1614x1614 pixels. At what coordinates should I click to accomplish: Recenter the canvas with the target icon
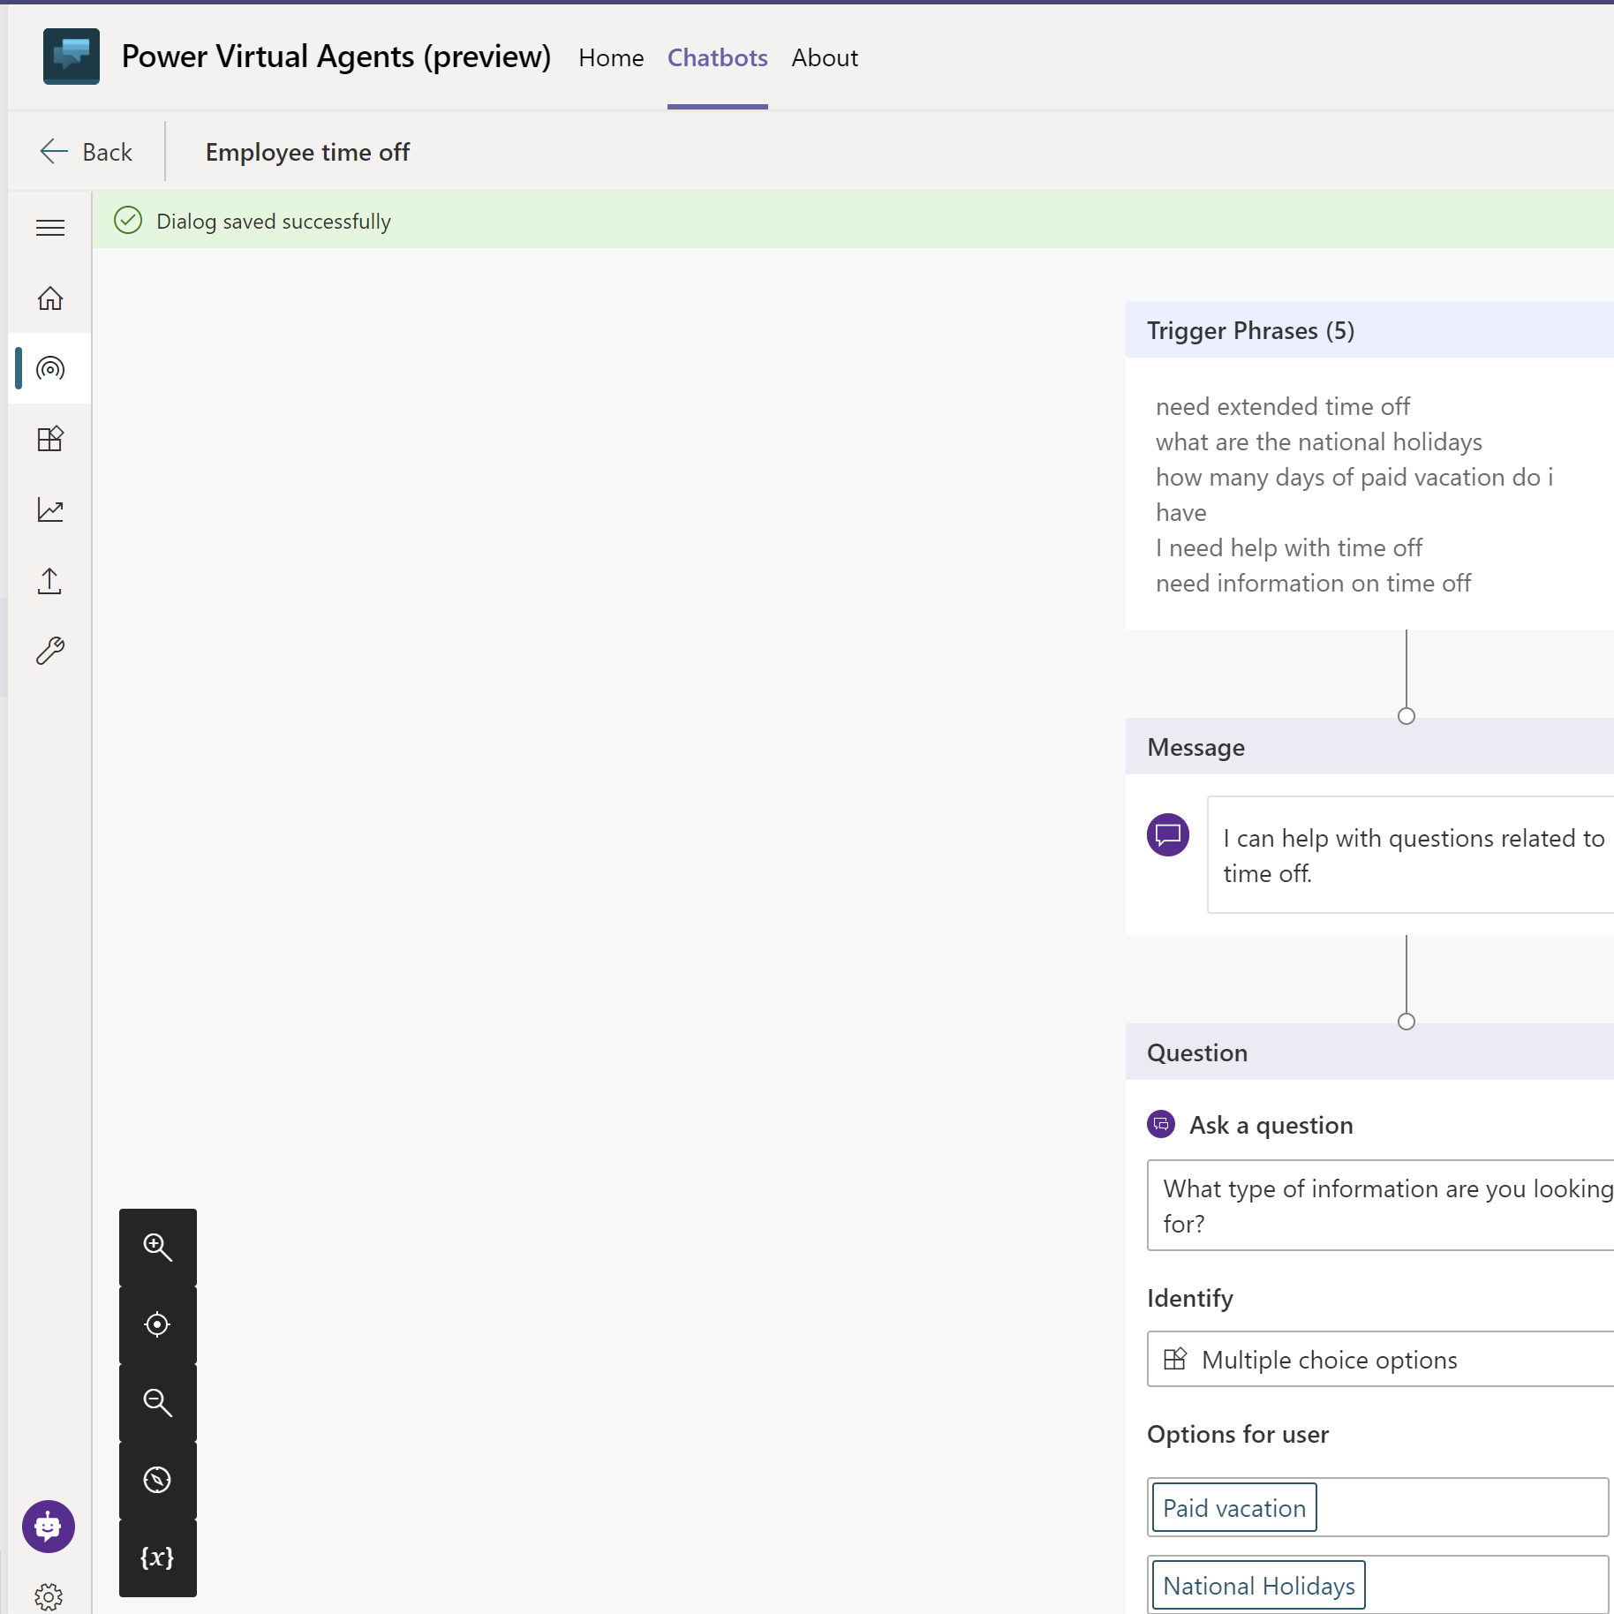(x=158, y=1324)
